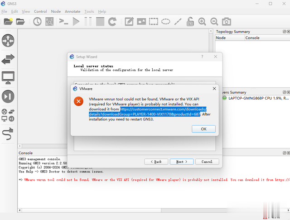Viewport: 290px width, 220px height.
Task: Click the Zoom out magnifier icon
Action: [x=214, y=22]
